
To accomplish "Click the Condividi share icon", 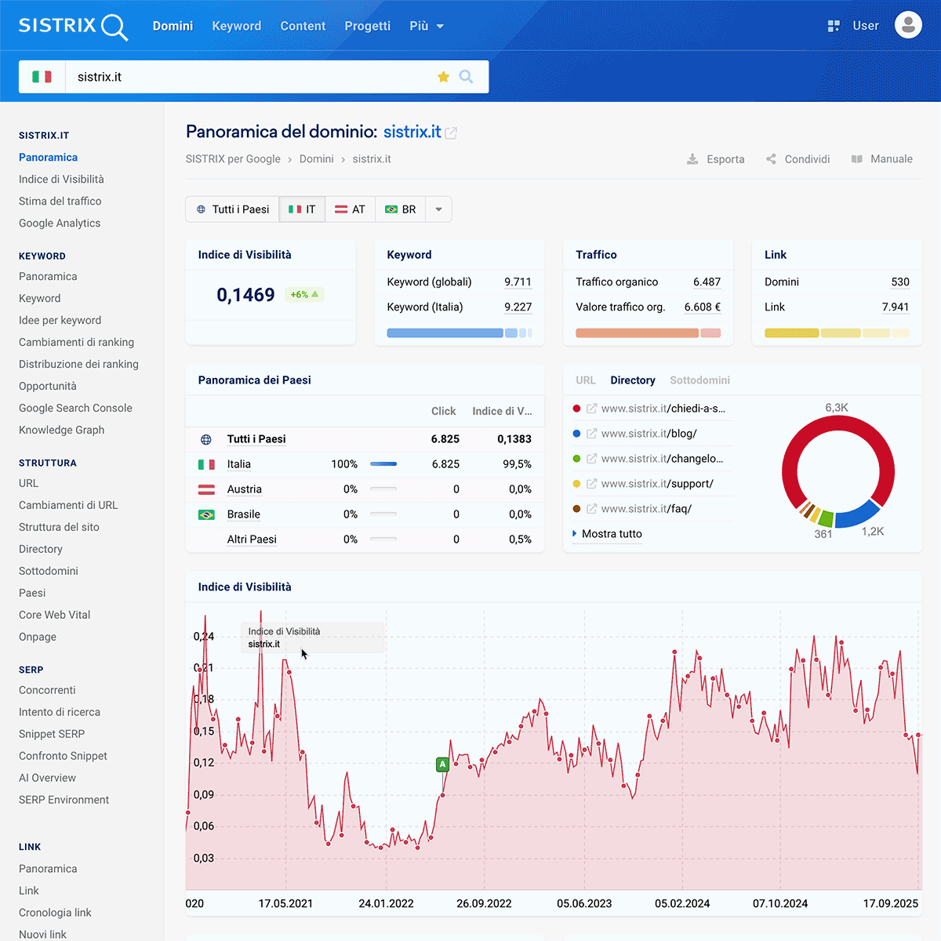I will [x=771, y=159].
